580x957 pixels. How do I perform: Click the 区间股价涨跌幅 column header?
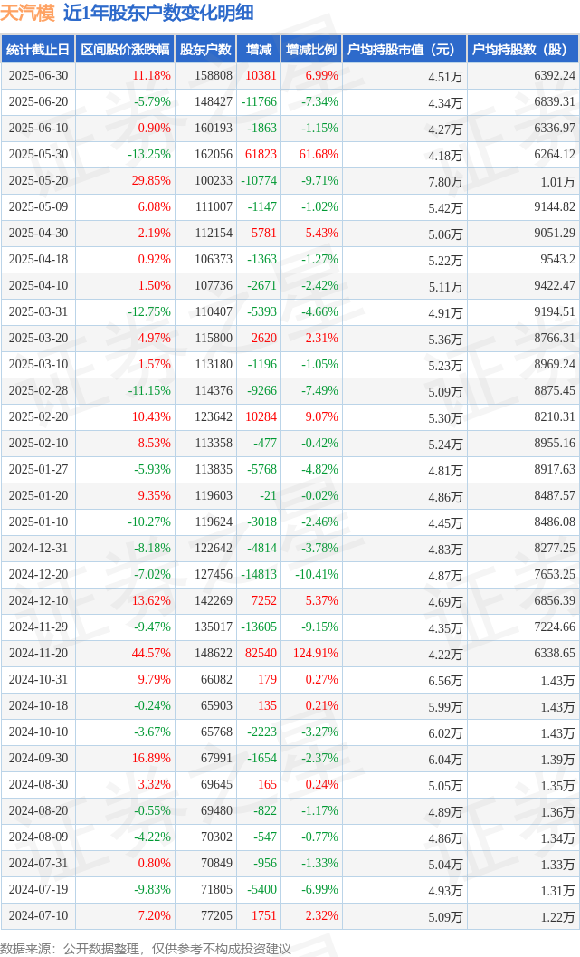click(125, 50)
